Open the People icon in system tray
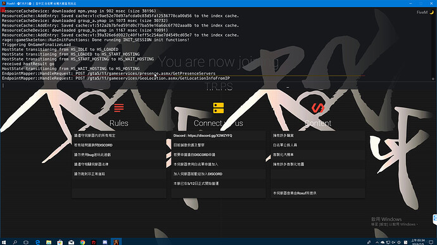 [x=369, y=242]
